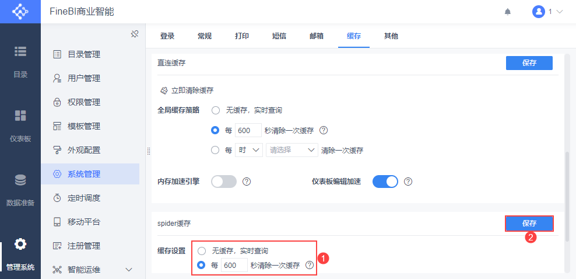Screen dimensions: 576x279
Task: Switch to the 邮箱 tab
Action: click(x=317, y=36)
